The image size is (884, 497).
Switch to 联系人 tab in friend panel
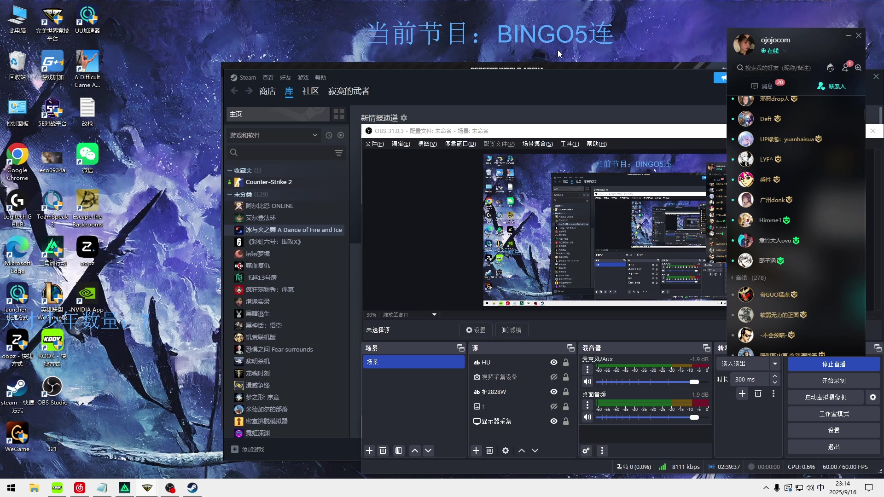tap(832, 86)
